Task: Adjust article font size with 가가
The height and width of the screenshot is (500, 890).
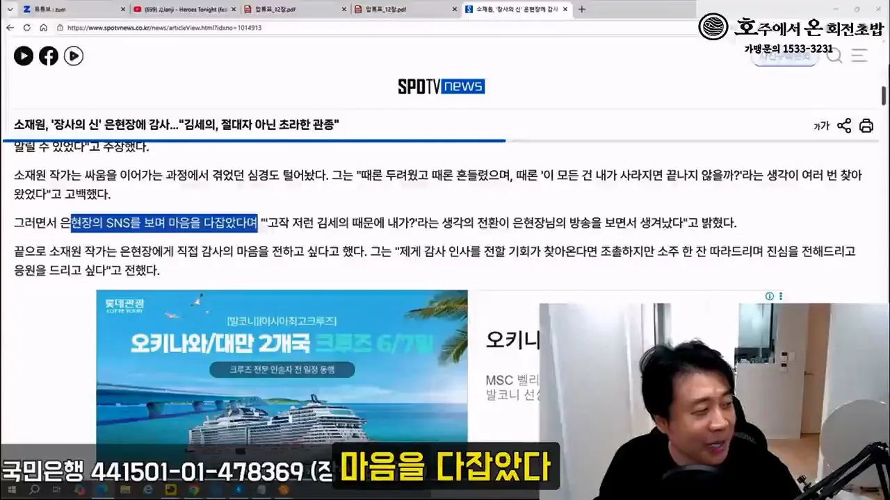Action: (x=821, y=126)
